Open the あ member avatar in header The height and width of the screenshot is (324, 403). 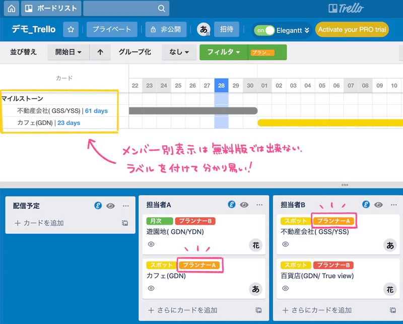pyautogui.click(x=204, y=29)
